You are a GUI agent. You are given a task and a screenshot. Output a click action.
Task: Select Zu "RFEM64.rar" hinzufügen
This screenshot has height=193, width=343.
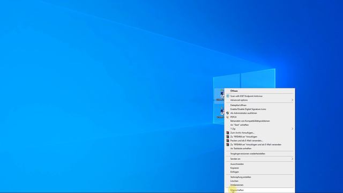click(259, 137)
